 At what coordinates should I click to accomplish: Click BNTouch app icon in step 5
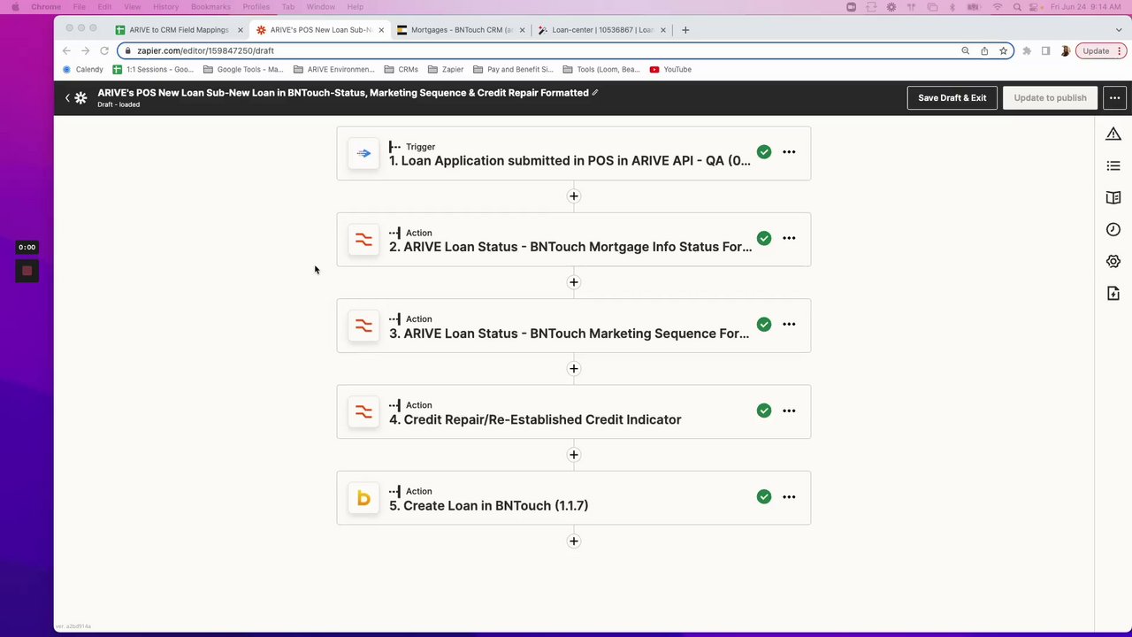tap(363, 498)
